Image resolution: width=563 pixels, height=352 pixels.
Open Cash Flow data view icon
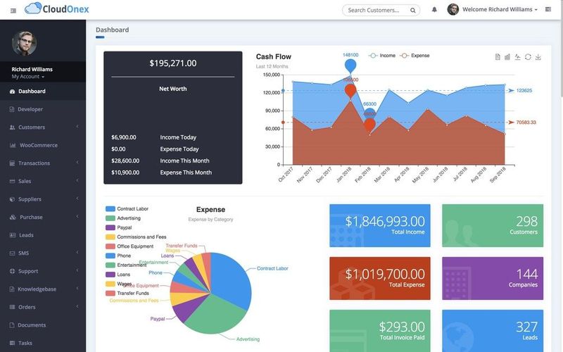(x=498, y=57)
